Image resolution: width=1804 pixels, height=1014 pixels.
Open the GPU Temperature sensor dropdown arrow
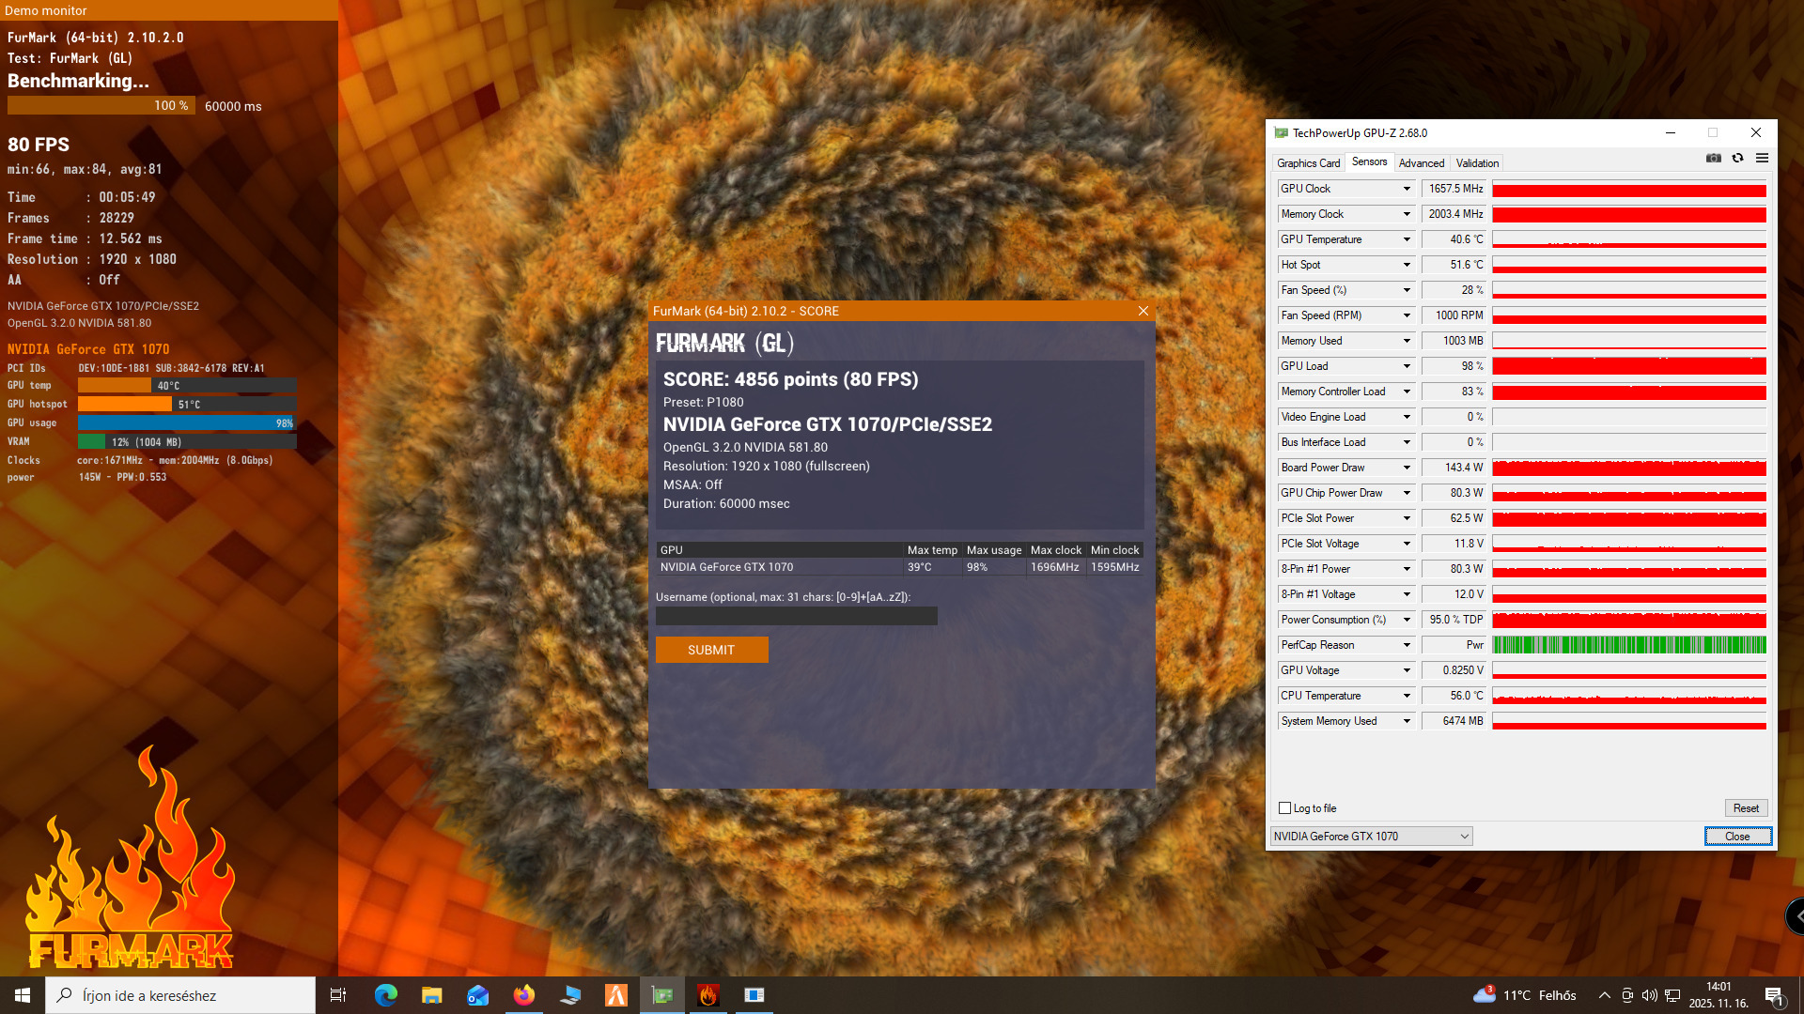click(x=1407, y=239)
